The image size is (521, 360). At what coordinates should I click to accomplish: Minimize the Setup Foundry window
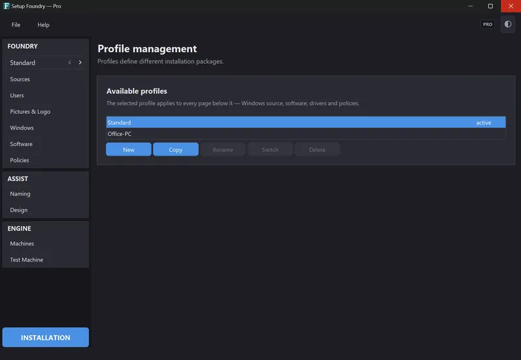[x=470, y=6]
